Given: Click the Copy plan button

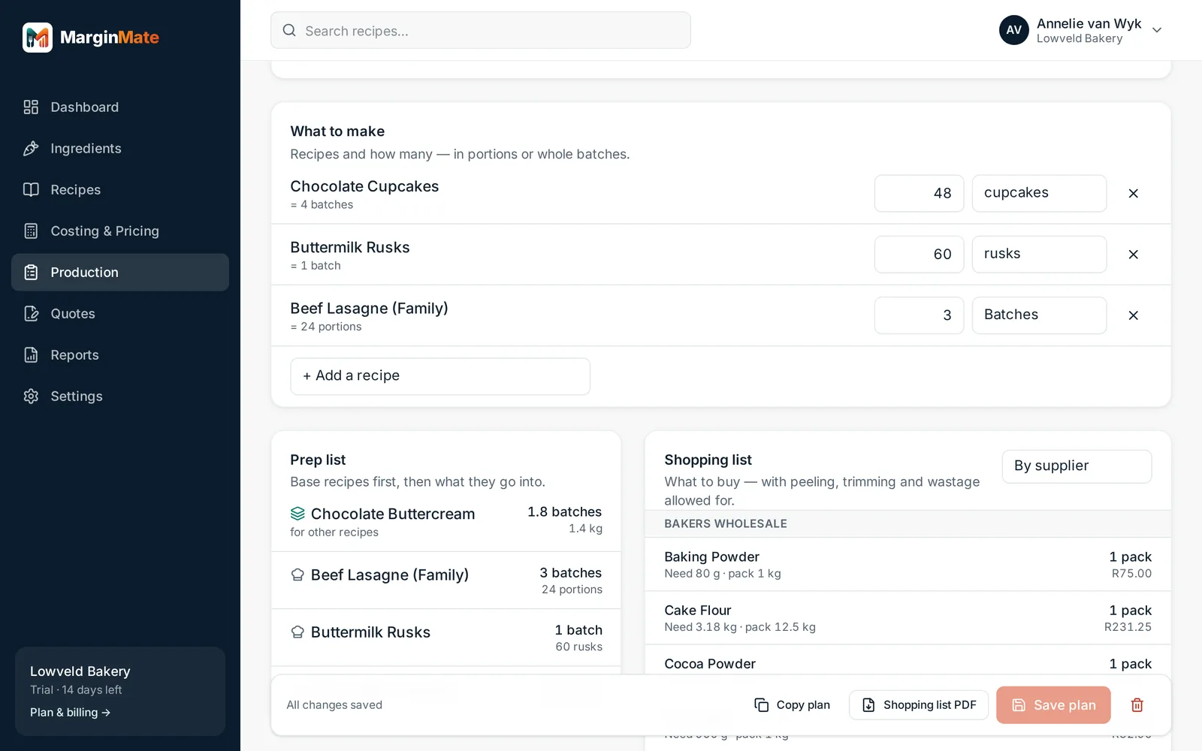Looking at the screenshot, I should (793, 705).
